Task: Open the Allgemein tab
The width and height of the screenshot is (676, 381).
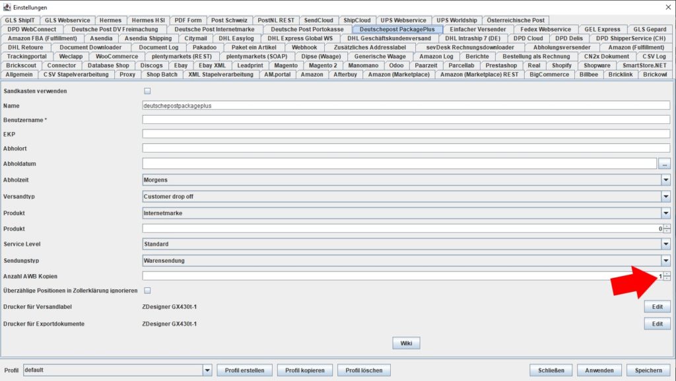Action: point(19,75)
